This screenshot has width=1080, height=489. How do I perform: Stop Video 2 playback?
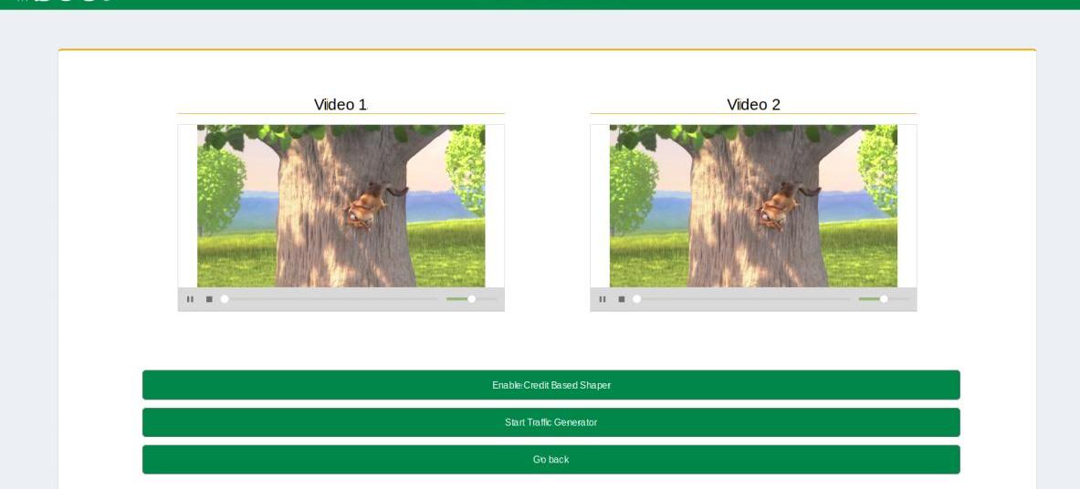click(x=622, y=299)
